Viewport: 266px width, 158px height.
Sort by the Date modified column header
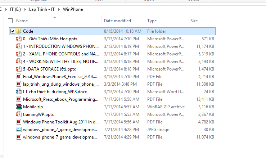click(x=117, y=21)
